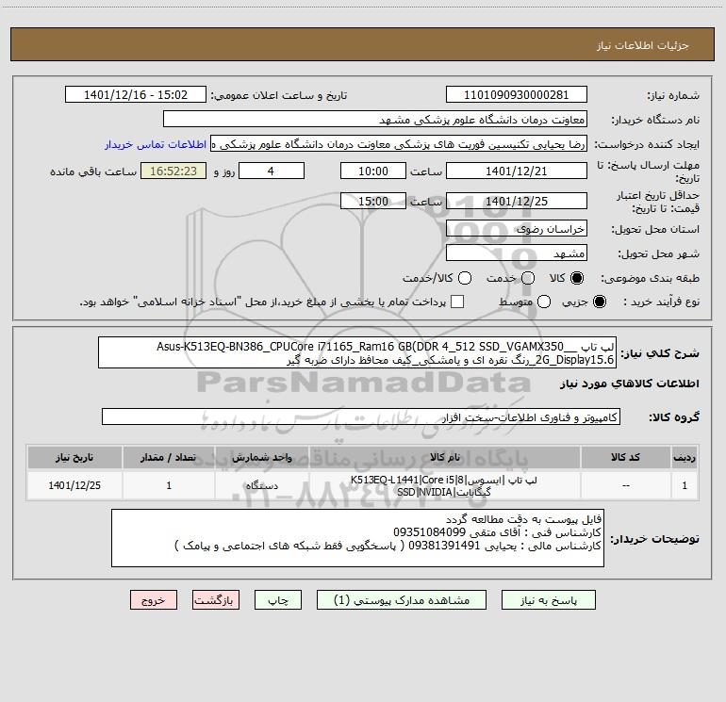The width and height of the screenshot is (726, 702).
Task: Select the کالا radio button
Action: point(577,278)
